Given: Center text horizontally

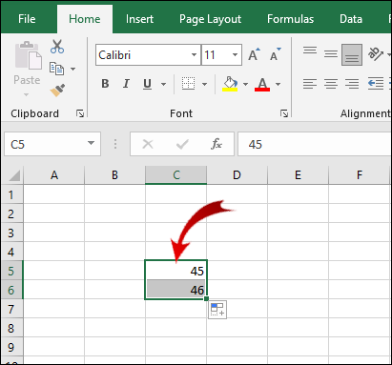Looking at the screenshot, I should pyautogui.click(x=331, y=84).
